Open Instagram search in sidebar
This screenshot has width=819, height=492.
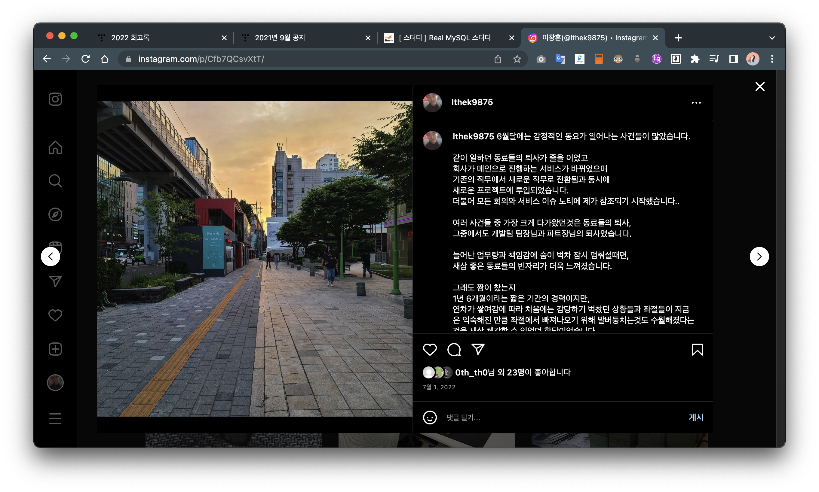[55, 181]
